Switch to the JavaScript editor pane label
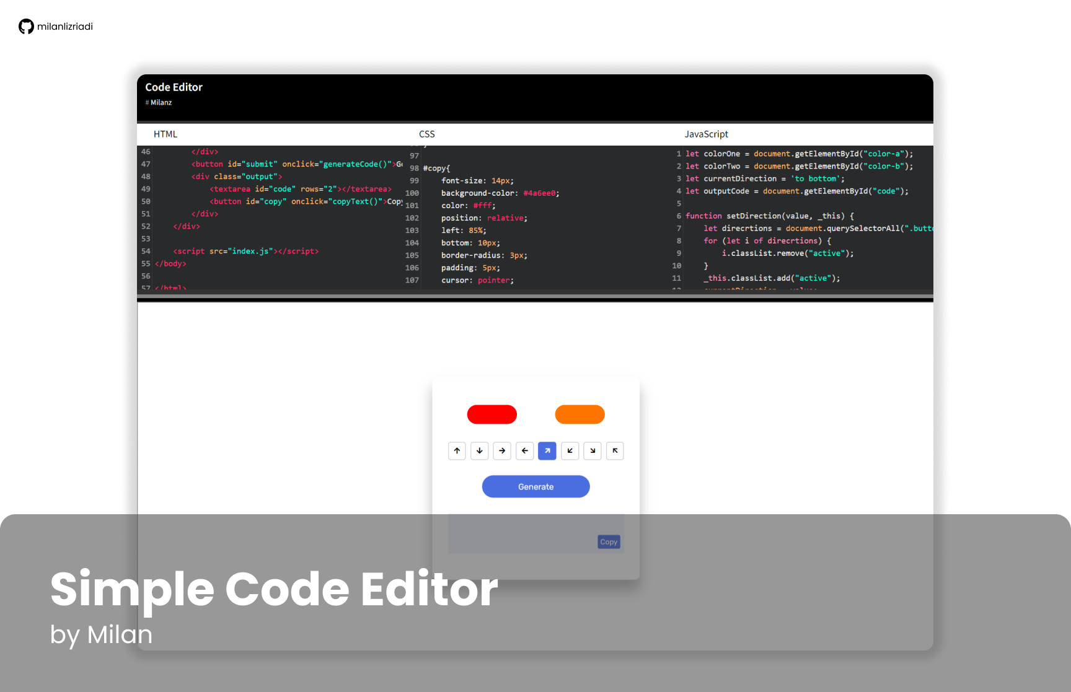Screen dimensions: 1071x692 (707, 134)
